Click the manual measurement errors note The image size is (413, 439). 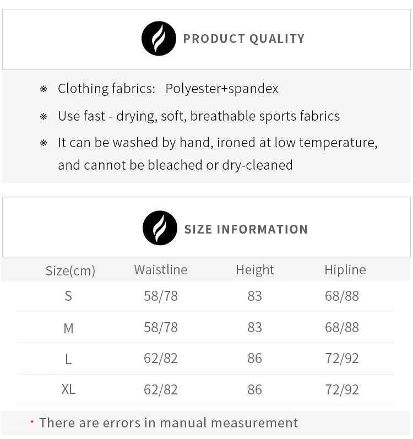pyautogui.click(x=169, y=423)
